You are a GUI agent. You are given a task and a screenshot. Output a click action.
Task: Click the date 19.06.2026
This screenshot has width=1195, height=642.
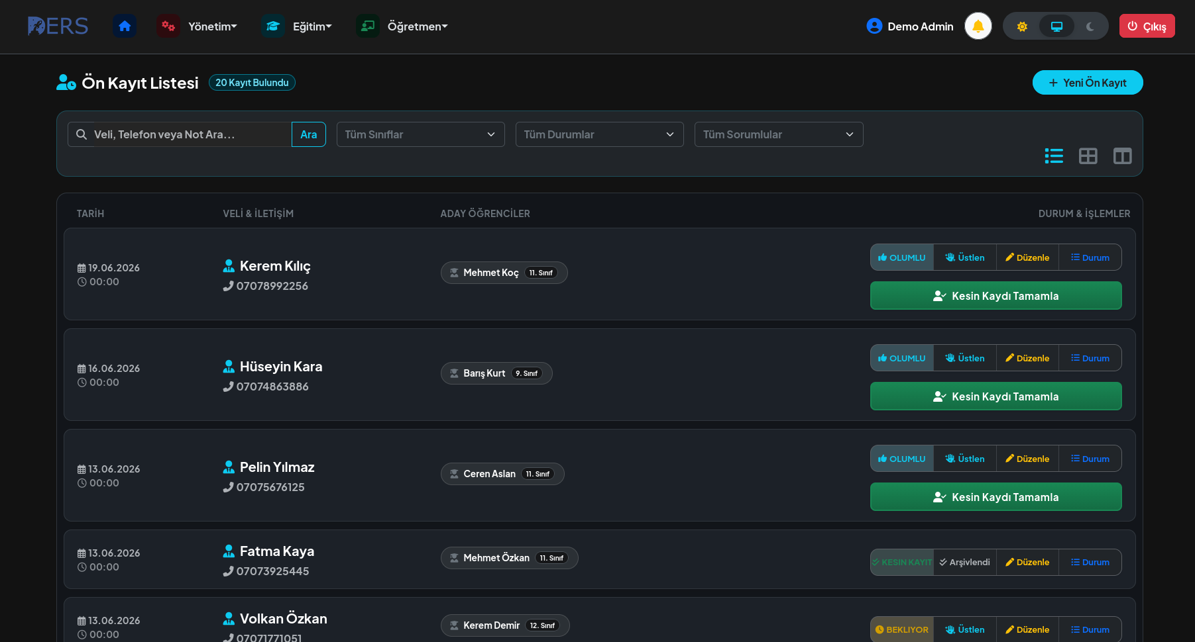pyautogui.click(x=114, y=268)
